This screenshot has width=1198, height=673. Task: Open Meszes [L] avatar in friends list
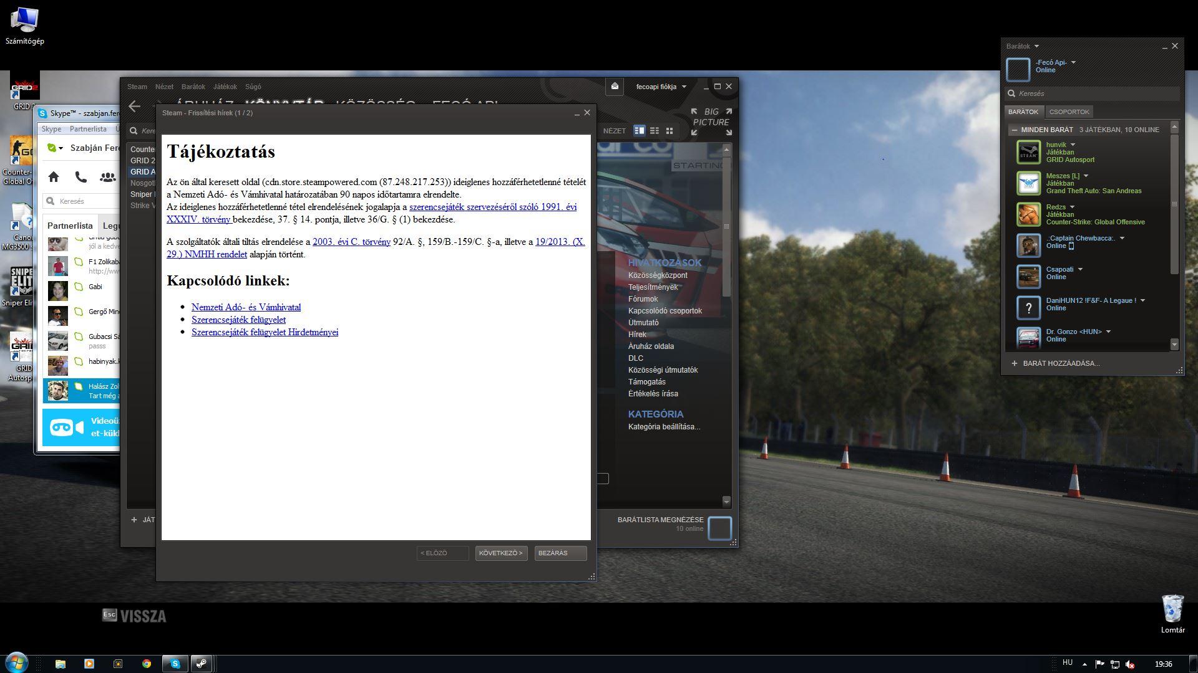click(1028, 183)
